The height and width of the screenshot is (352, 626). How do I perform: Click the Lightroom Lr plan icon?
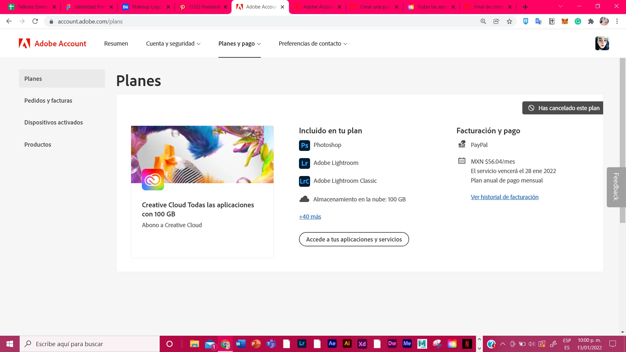coord(305,163)
